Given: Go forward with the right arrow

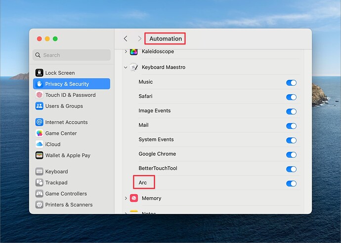Looking at the screenshot, I should coord(140,38).
